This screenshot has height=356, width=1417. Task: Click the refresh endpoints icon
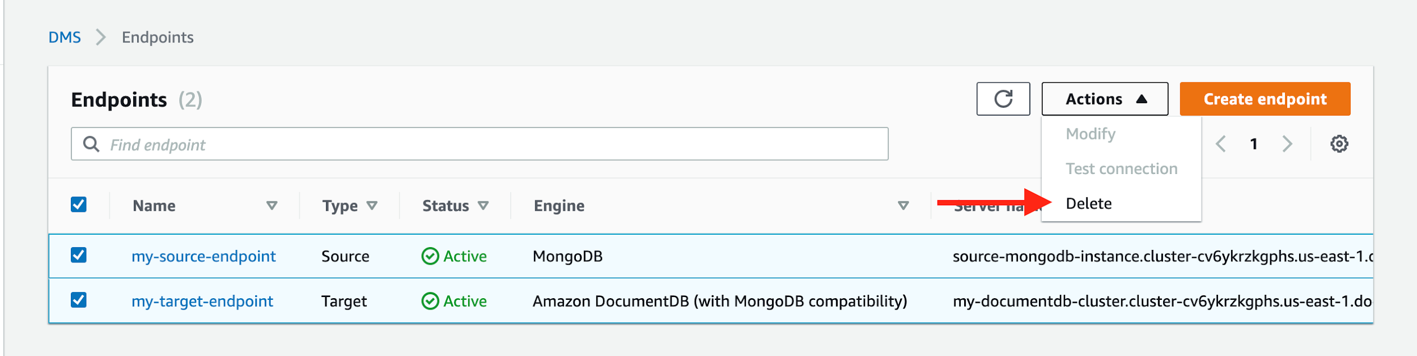(x=1003, y=98)
